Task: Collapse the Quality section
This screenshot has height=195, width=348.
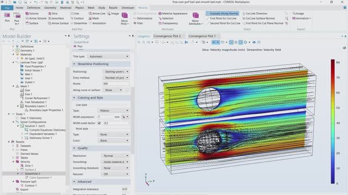Action: [74, 148]
